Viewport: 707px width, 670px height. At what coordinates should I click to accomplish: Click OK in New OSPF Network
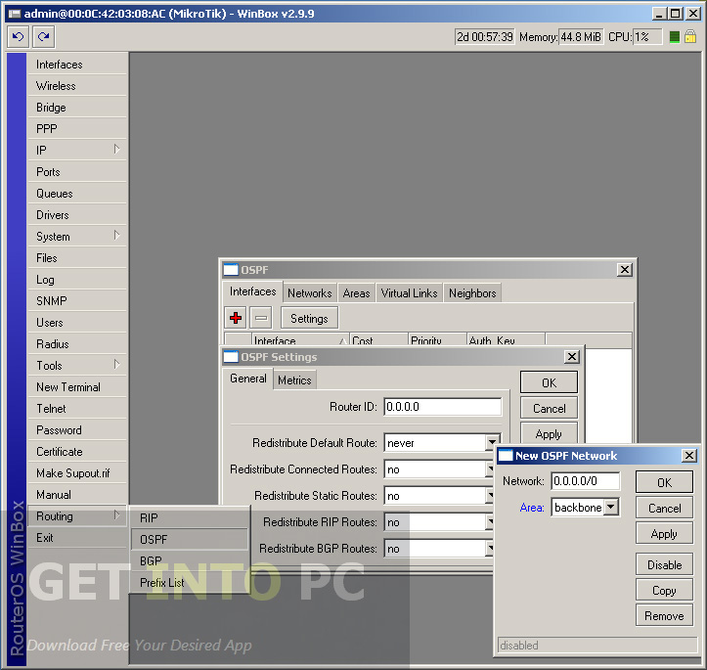pyautogui.click(x=664, y=482)
